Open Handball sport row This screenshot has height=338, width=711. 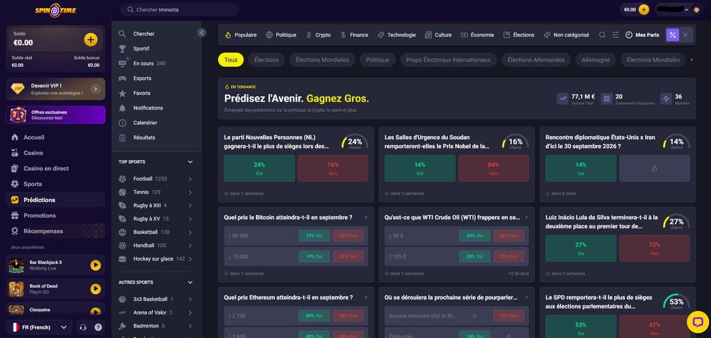[x=156, y=245]
